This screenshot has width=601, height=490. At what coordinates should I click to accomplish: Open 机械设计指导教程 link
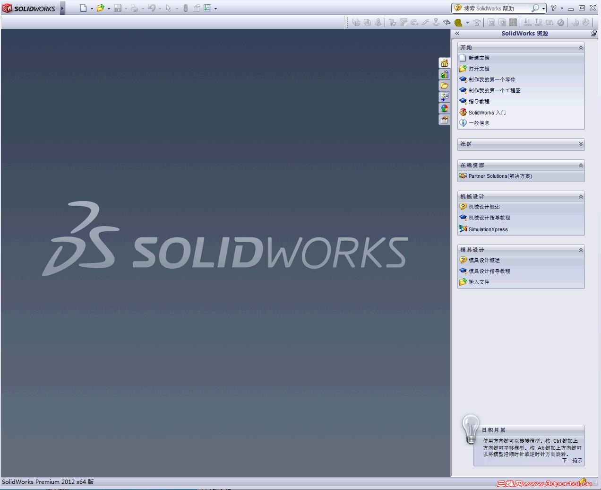coord(489,218)
